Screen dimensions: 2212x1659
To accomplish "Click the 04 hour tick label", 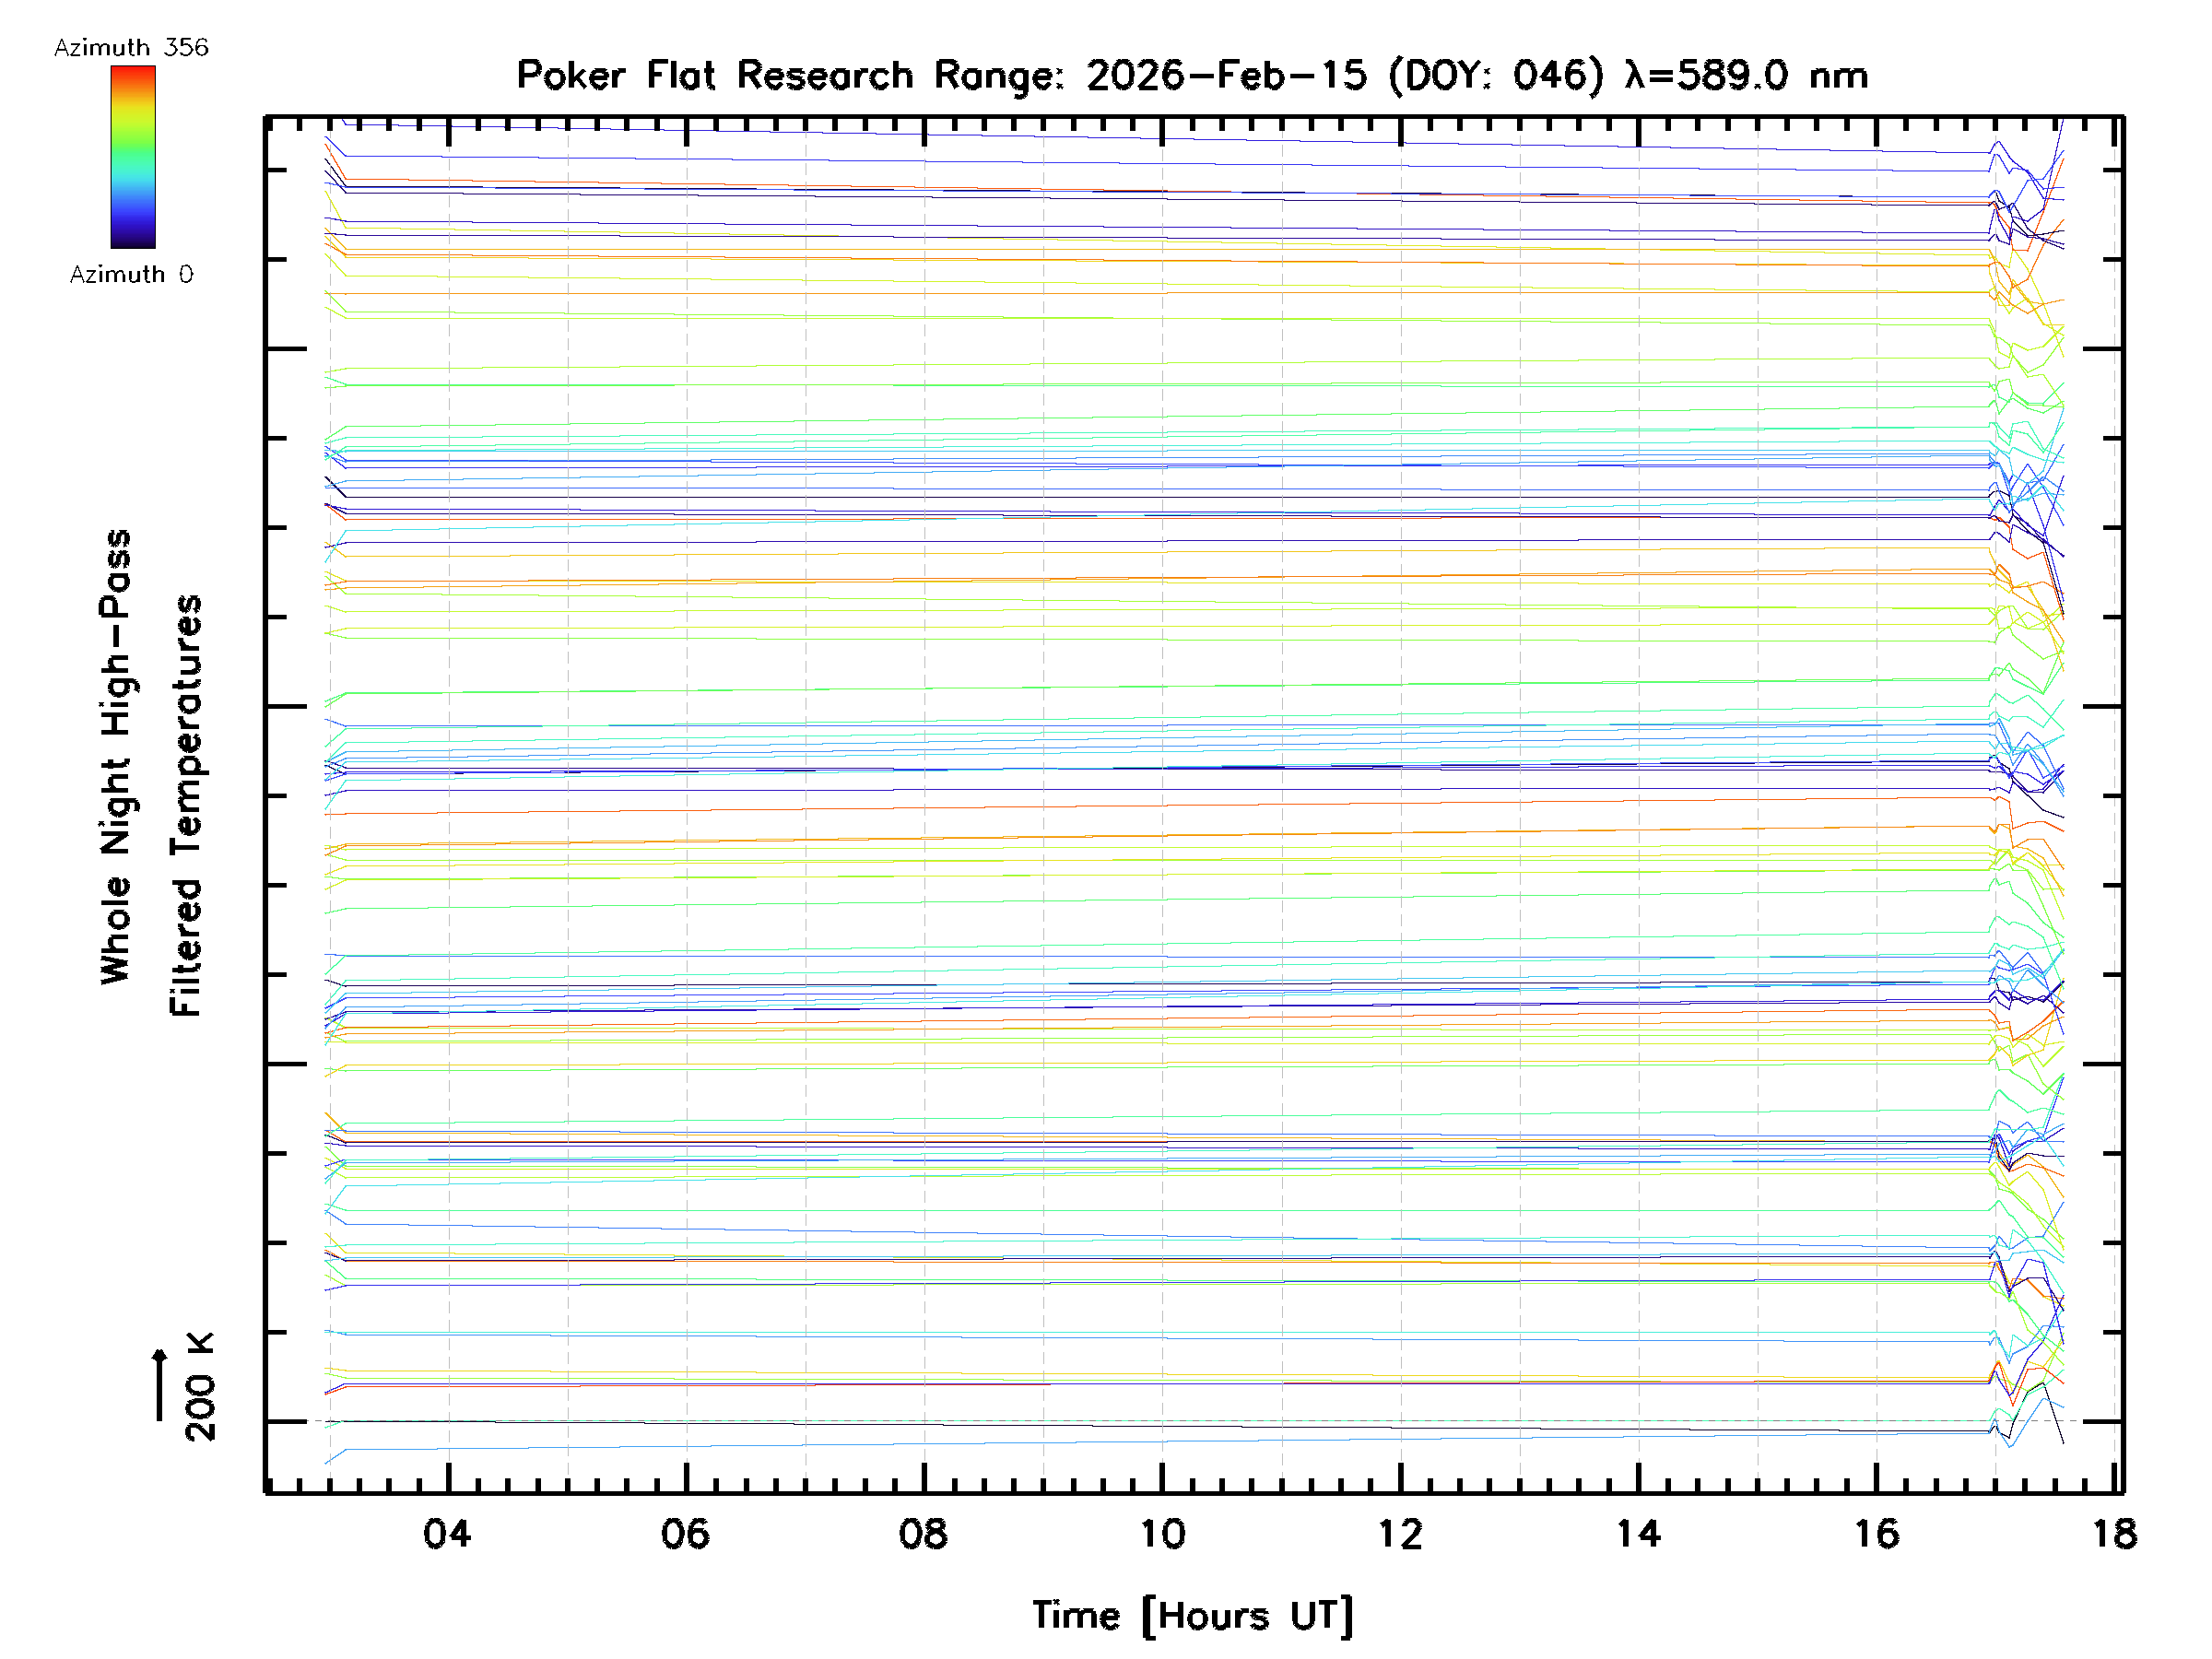I will click(447, 1534).
